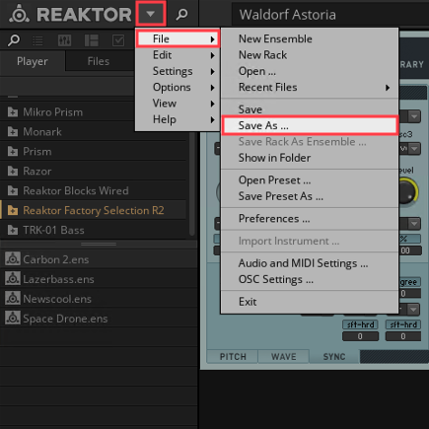
Task: Click the header search magnifier icon
Action: coord(181,14)
